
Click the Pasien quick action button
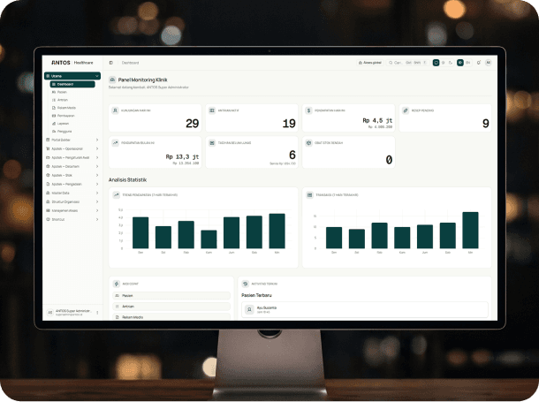171,295
